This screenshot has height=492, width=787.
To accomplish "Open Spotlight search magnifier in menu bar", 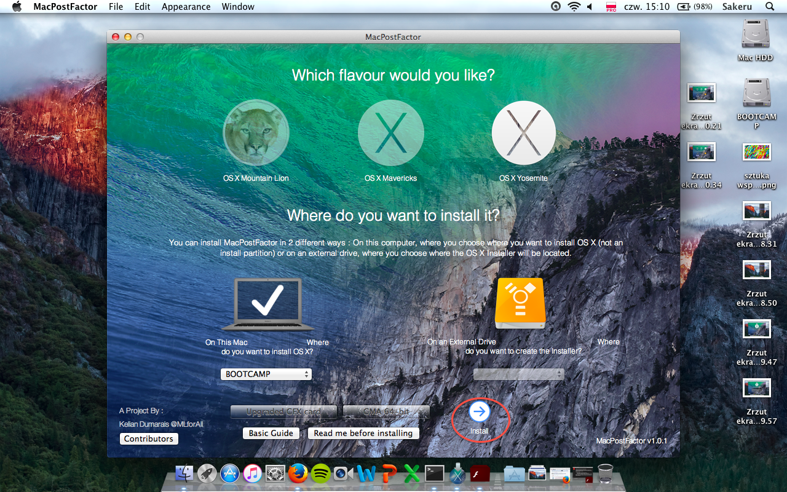I will pyautogui.click(x=770, y=7).
